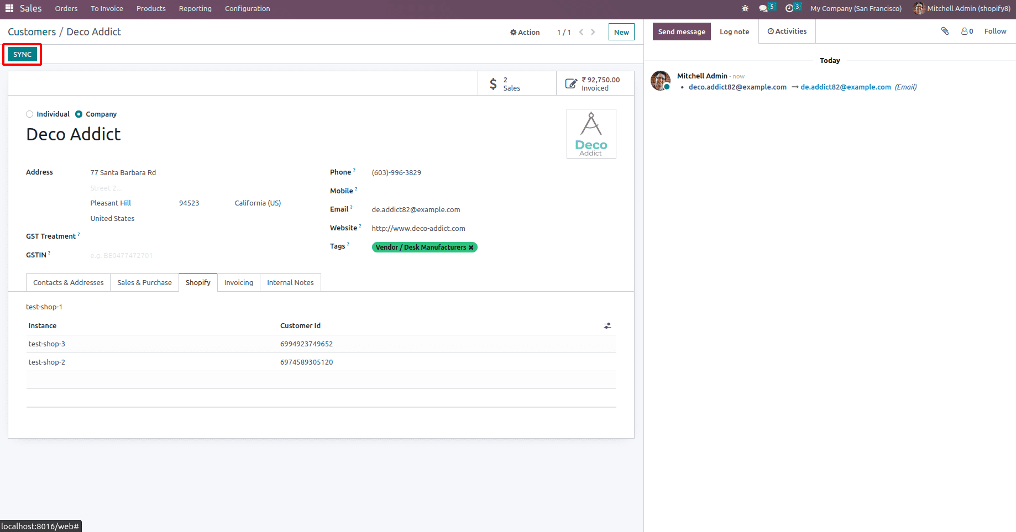Click the Sales app title
The height and width of the screenshot is (532, 1016).
pos(30,8)
